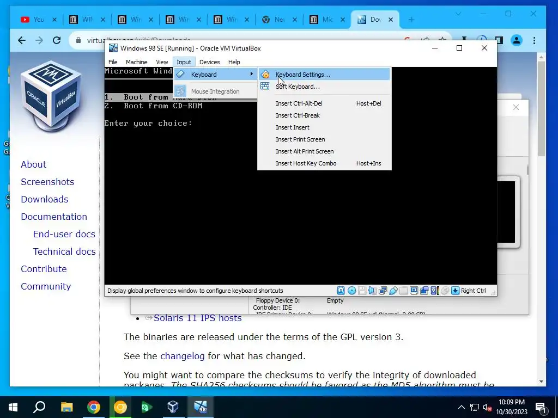Click the floppy disk indicator icon
This screenshot has width=558, height=418.
point(362,291)
